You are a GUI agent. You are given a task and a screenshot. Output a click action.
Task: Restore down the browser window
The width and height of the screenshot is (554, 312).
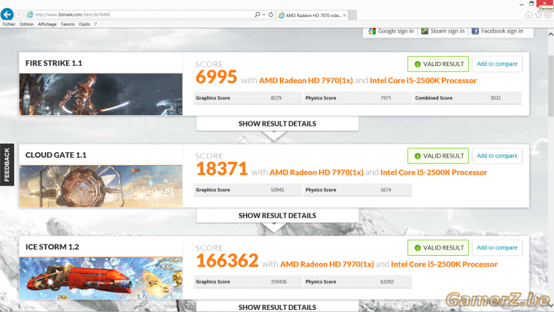click(x=531, y=4)
